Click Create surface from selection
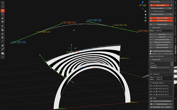The width and height of the screenshot is (177, 110). tap(161, 51)
